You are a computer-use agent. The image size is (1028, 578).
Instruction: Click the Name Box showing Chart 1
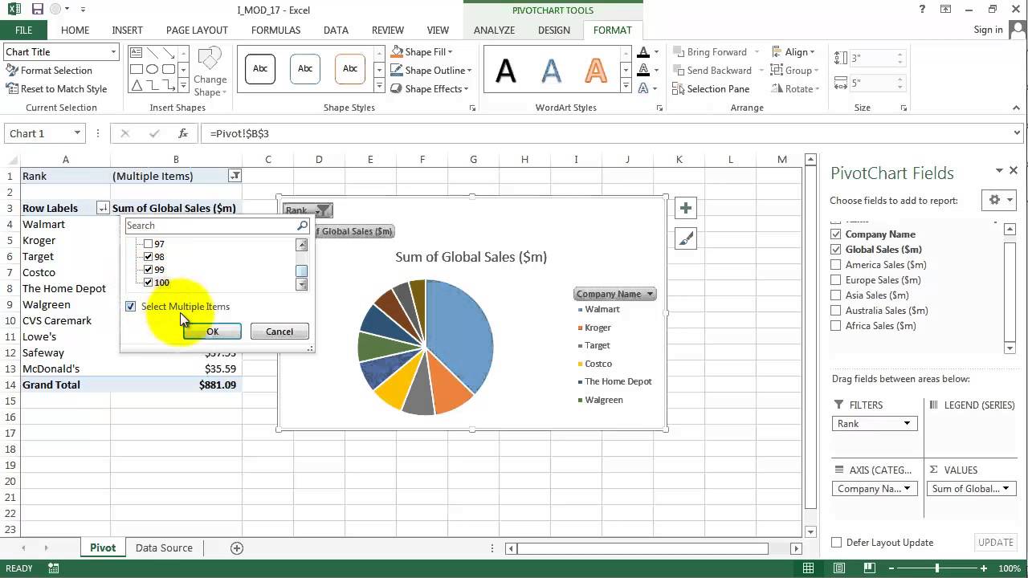[x=45, y=133]
